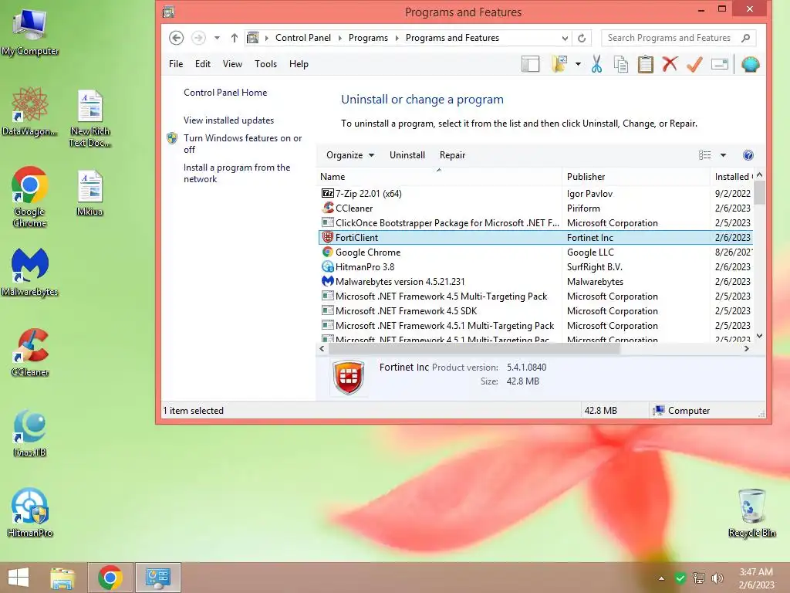Open the Help menu
The image size is (790, 593).
pos(299,64)
